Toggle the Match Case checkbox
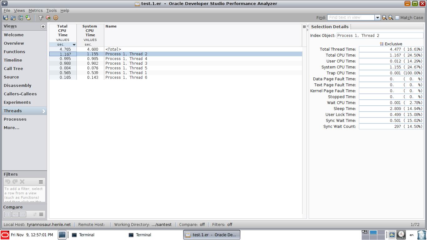Screen dimensions: 427x240 (x=397, y=18)
